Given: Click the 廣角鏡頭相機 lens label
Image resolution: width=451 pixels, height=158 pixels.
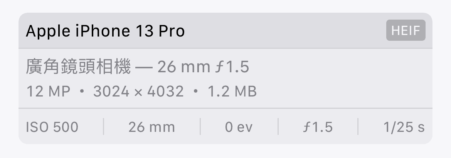Looking at the screenshot, I should 79,67.
